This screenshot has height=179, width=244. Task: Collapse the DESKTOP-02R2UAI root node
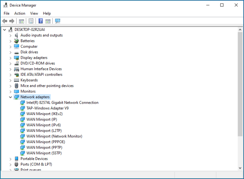click(4, 30)
